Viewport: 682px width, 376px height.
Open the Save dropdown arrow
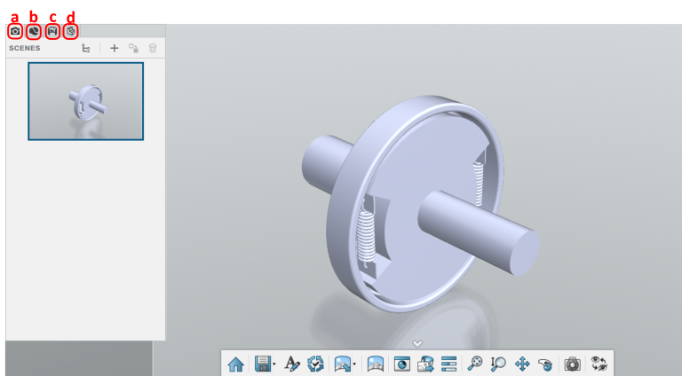pos(274,364)
